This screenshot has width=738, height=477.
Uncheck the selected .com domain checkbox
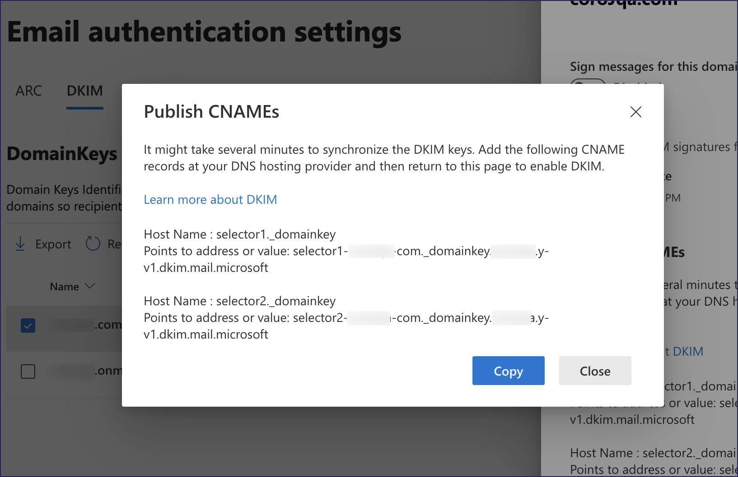tap(28, 325)
